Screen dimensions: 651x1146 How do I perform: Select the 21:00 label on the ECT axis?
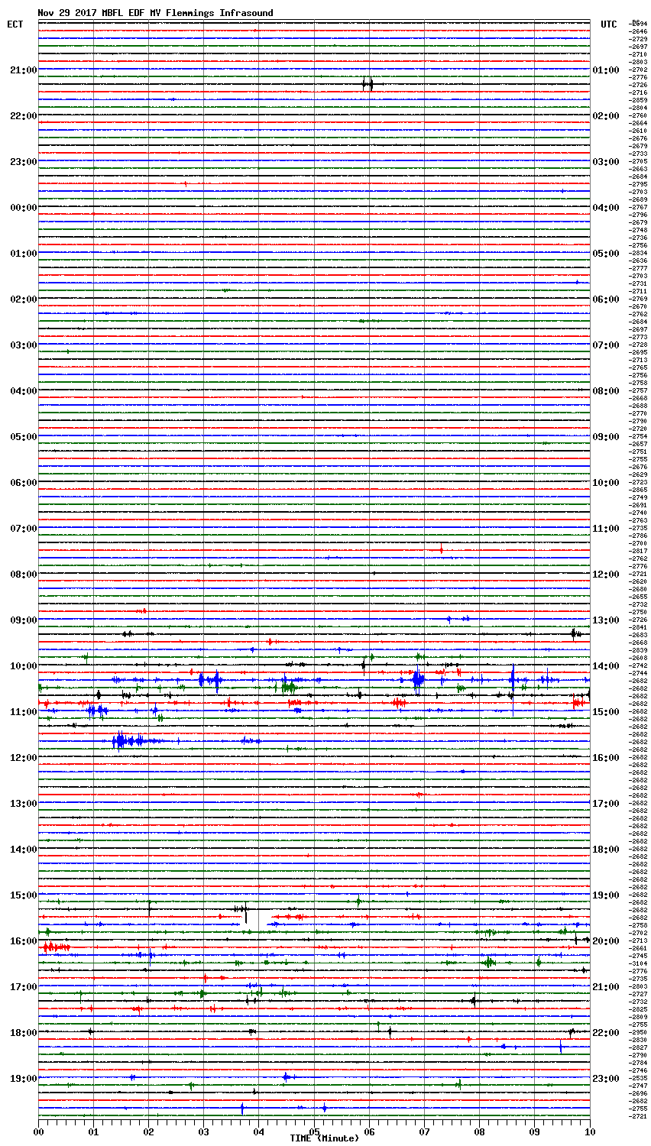[23, 70]
